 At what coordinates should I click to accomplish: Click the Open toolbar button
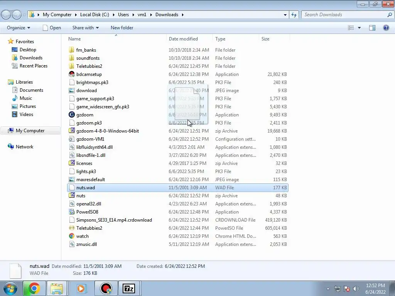(52, 28)
